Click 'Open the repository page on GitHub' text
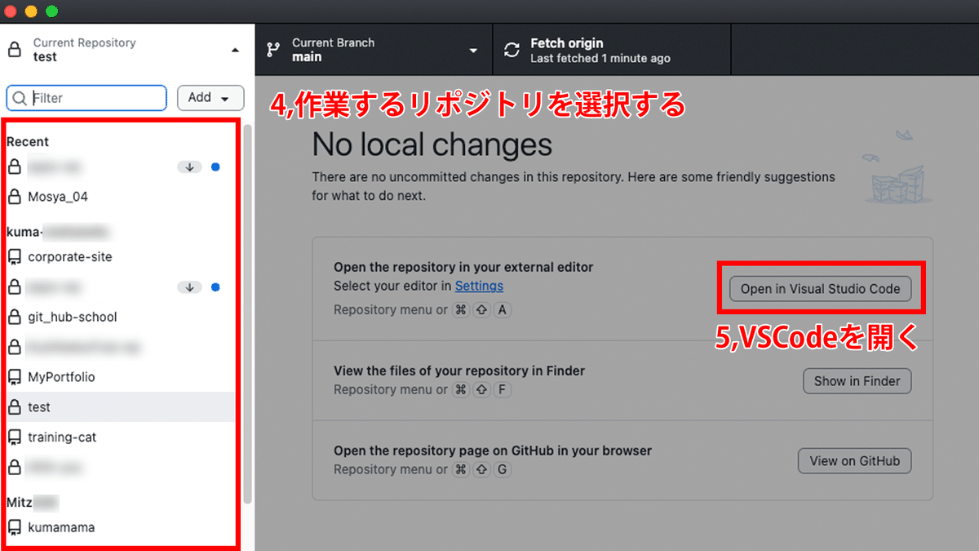Viewport: 979px width, 551px height. [493, 451]
